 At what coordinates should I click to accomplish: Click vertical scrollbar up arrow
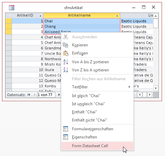pos(156,16)
